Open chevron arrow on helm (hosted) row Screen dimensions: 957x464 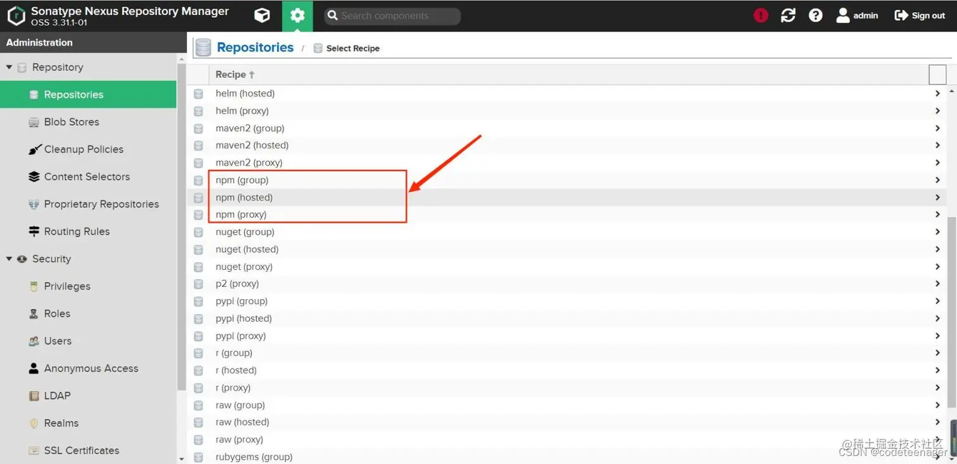(937, 94)
